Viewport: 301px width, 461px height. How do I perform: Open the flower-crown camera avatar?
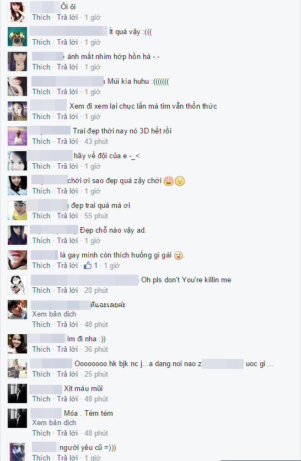17,37
